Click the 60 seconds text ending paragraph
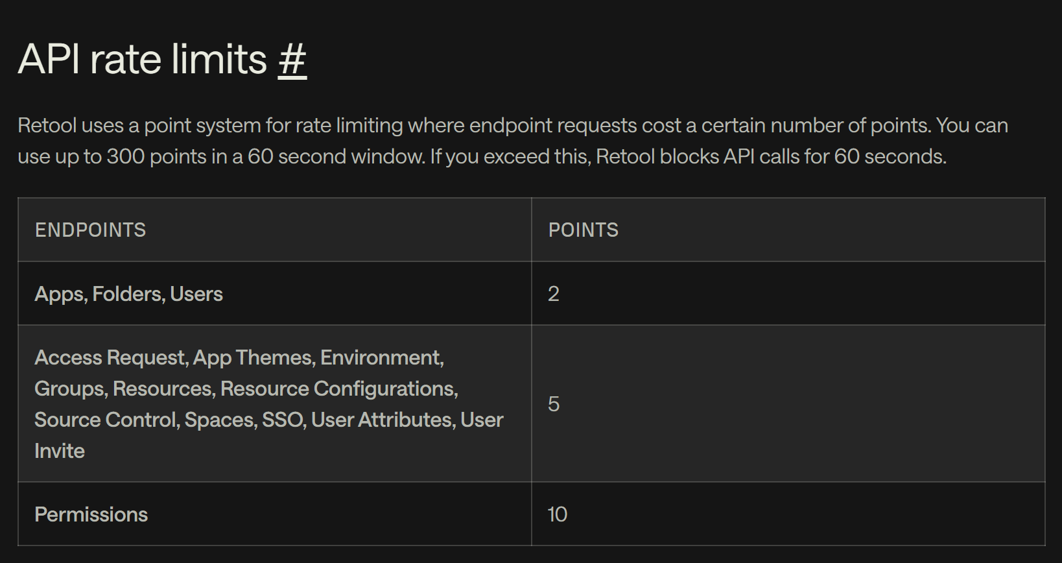Image resolution: width=1062 pixels, height=563 pixels. point(889,156)
